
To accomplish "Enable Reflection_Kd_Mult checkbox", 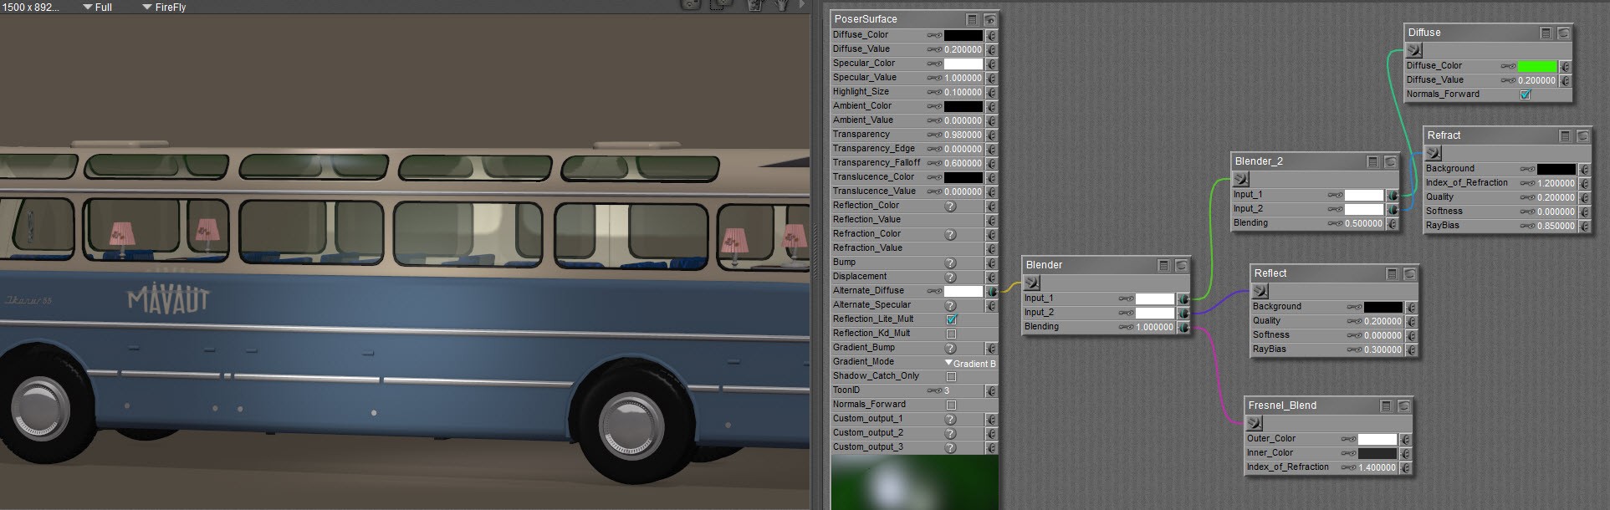I will pos(951,334).
